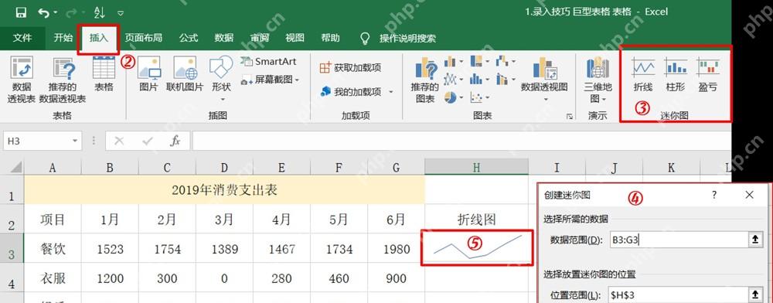Insert a waterfall chart
This screenshot has height=303, width=773.
coord(506,62)
